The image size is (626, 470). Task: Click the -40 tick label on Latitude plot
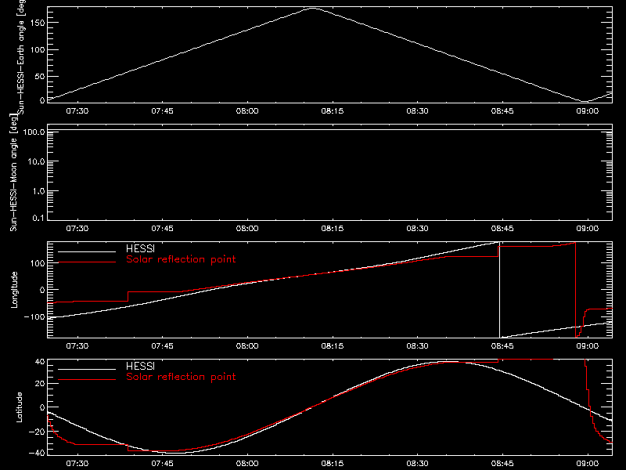[37, 453]
